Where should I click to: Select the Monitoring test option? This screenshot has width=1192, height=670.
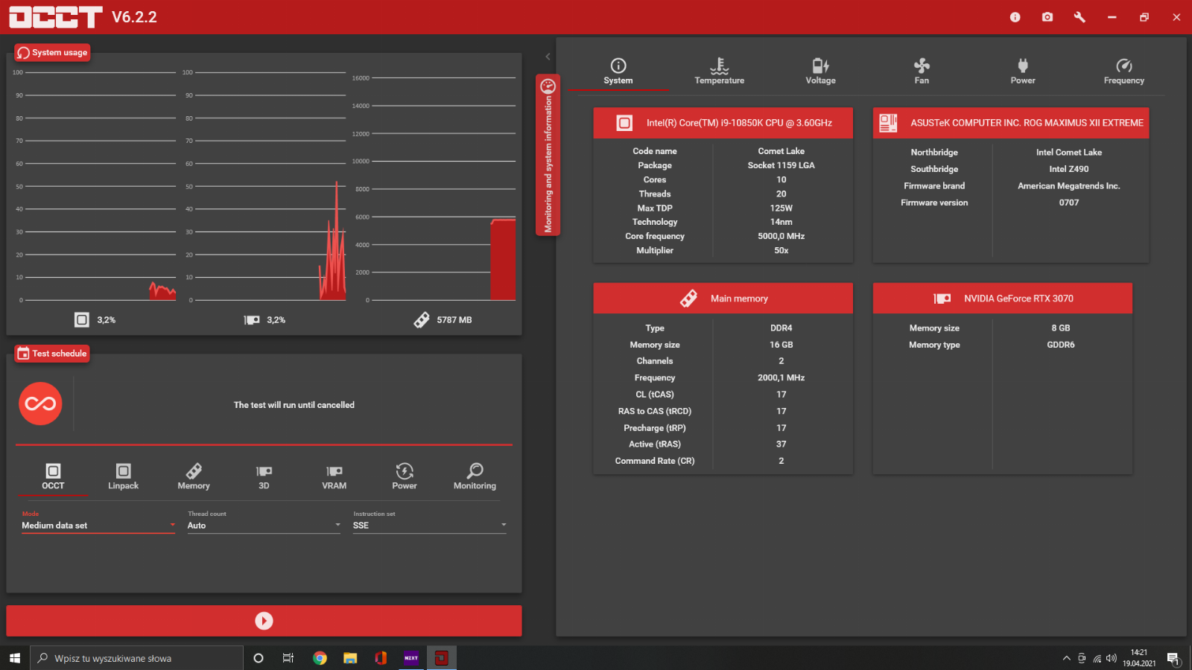pyautogui.click(x=475, y=476)
